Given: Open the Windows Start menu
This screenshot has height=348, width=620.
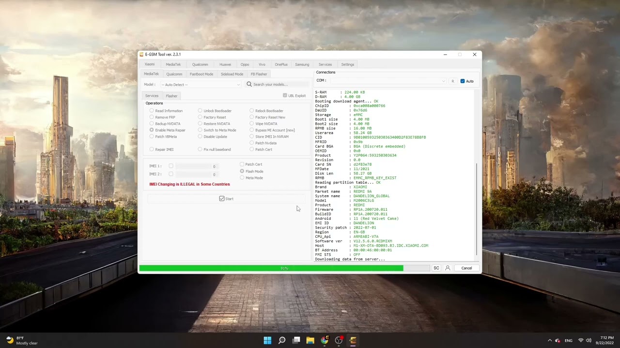Looking at the screenshot, I should (267, 340).
